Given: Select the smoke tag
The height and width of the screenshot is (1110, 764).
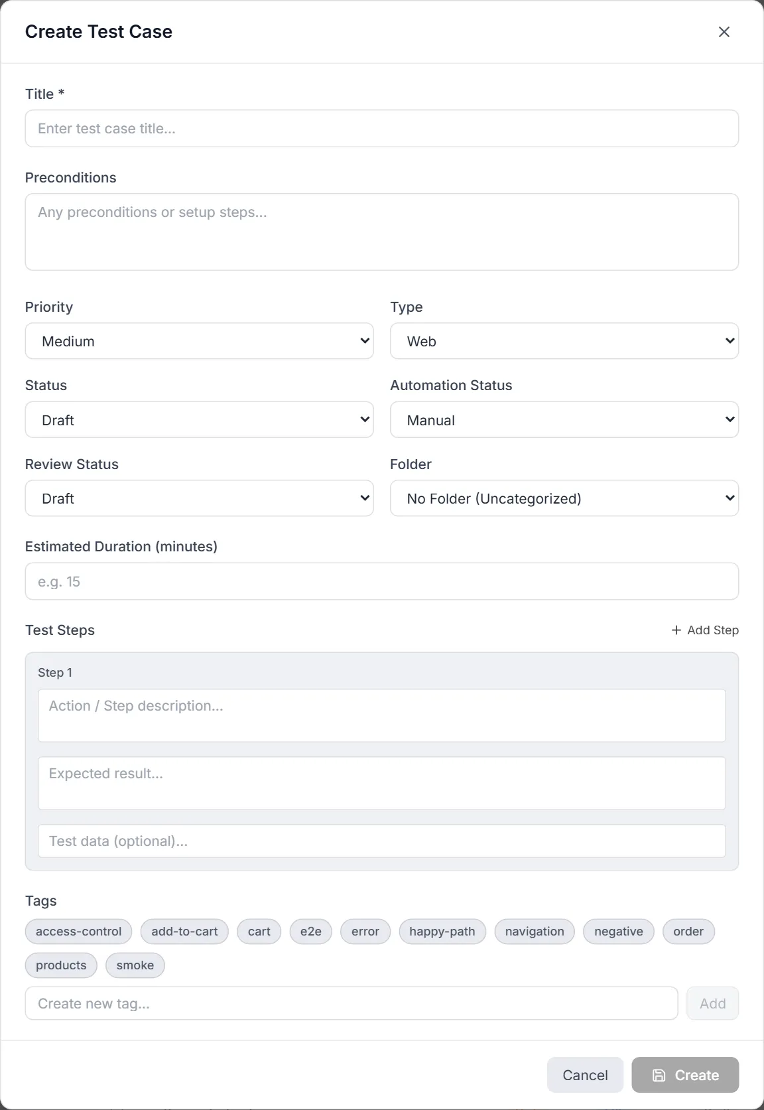Looking at the screenshot, I should pos(135,965).
